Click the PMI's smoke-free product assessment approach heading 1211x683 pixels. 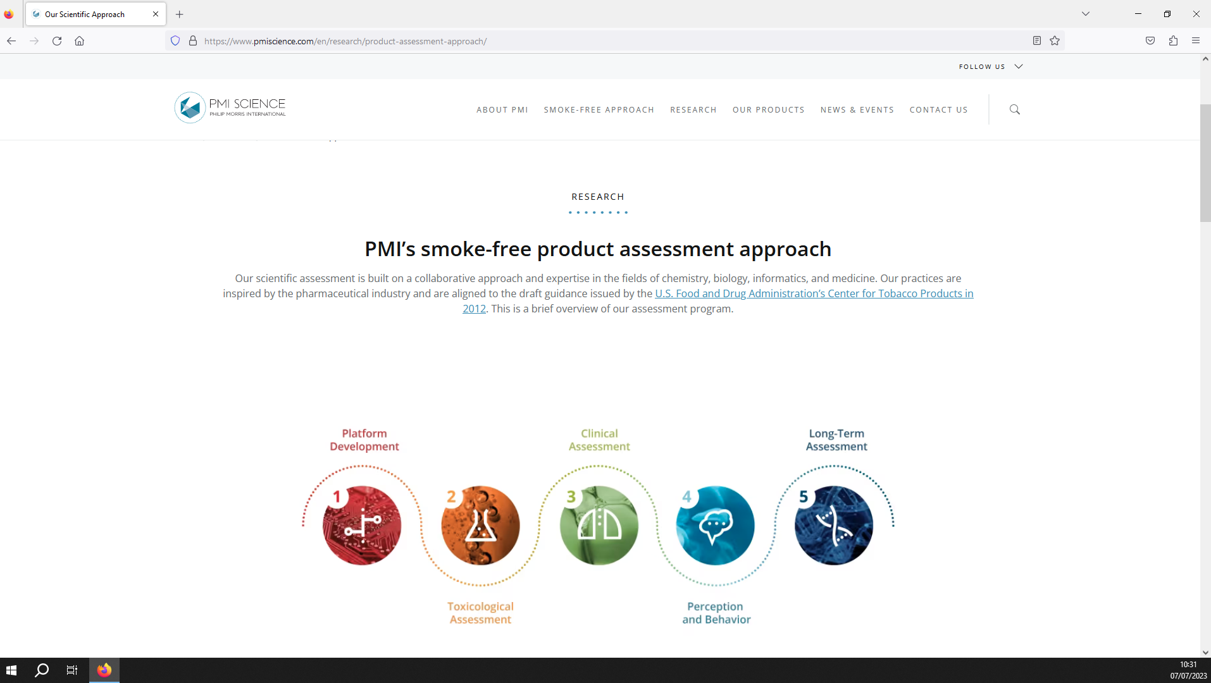coord(598,249)
